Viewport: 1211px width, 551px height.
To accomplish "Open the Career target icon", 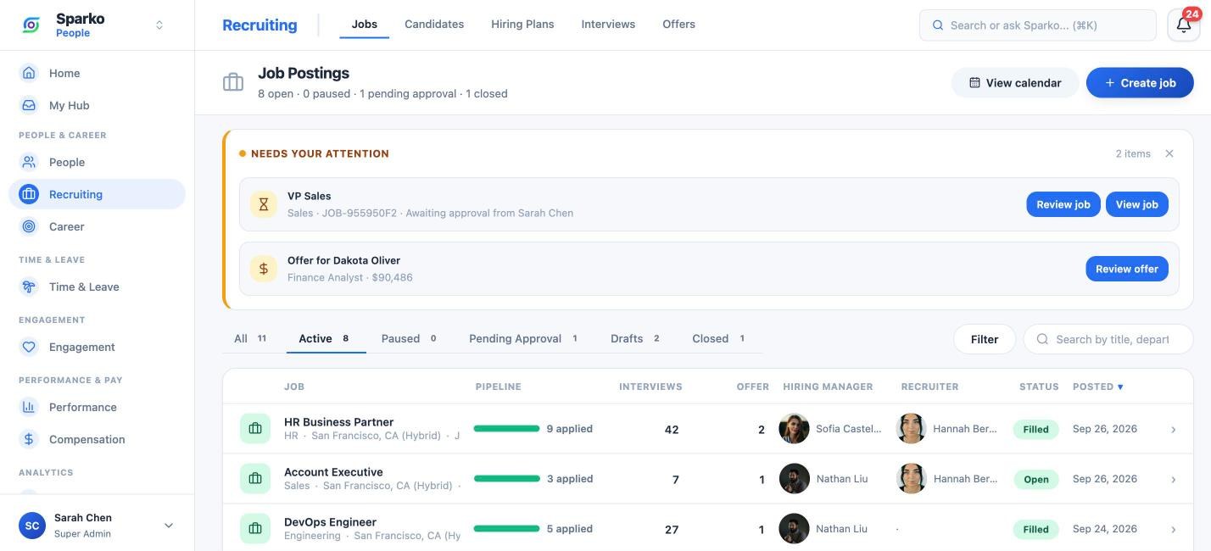I will pos(29,226).
